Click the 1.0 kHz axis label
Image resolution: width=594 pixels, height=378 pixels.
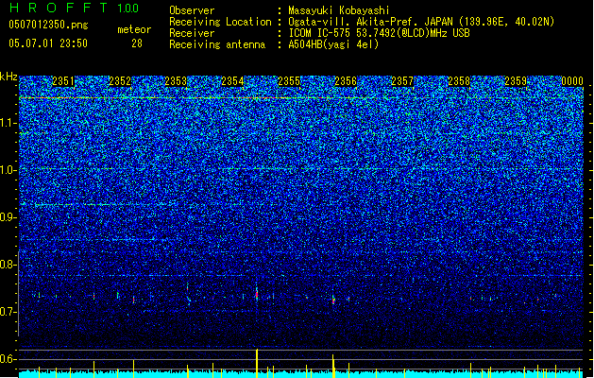click(8, 170)
